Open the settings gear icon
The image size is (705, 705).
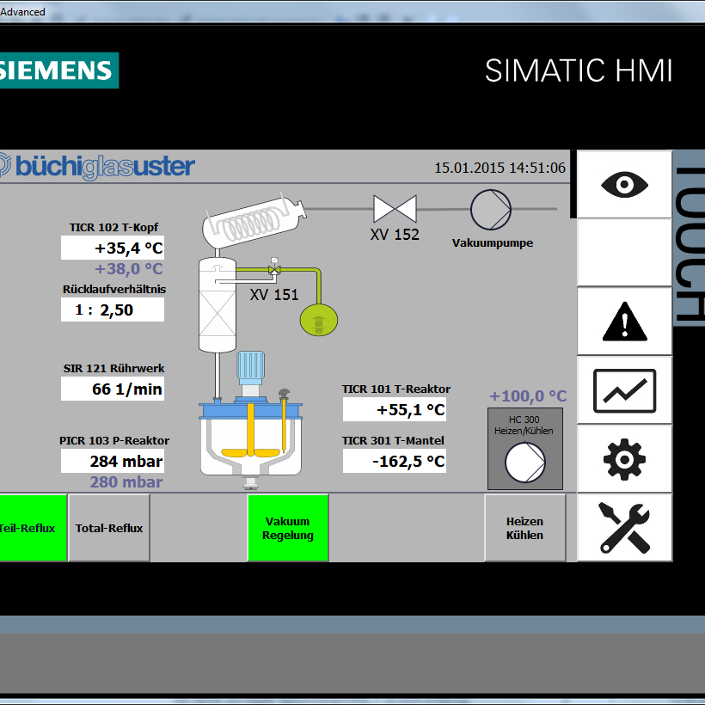click(x=624, y=460)
